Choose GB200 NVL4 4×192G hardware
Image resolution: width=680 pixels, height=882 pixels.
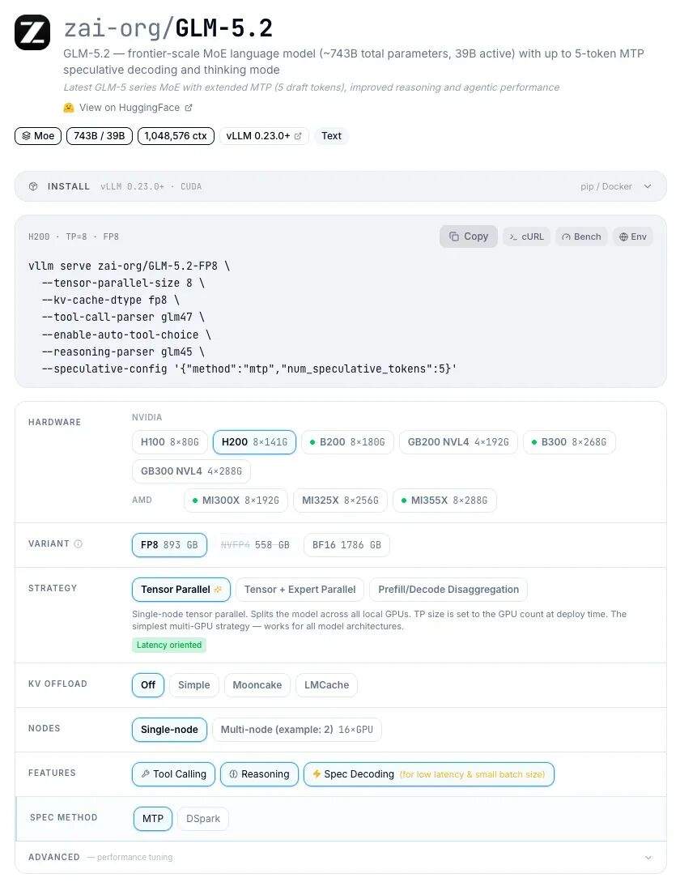458,442
